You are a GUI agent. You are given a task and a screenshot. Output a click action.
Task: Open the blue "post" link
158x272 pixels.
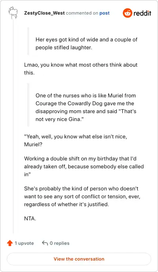click(x=104, y=13)
